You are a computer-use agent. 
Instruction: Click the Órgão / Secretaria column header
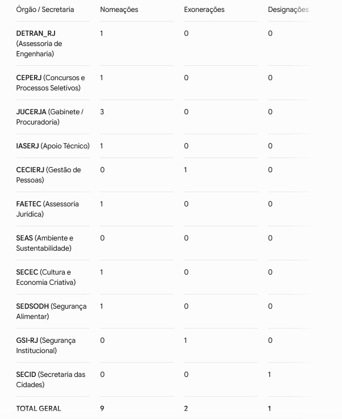coord(45,10)
